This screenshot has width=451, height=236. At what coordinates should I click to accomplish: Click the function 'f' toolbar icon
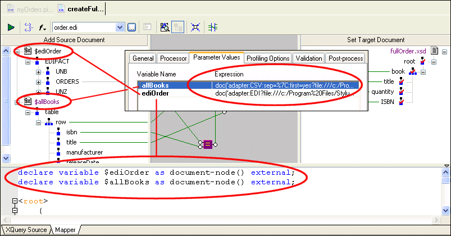[x=42, y=27]
